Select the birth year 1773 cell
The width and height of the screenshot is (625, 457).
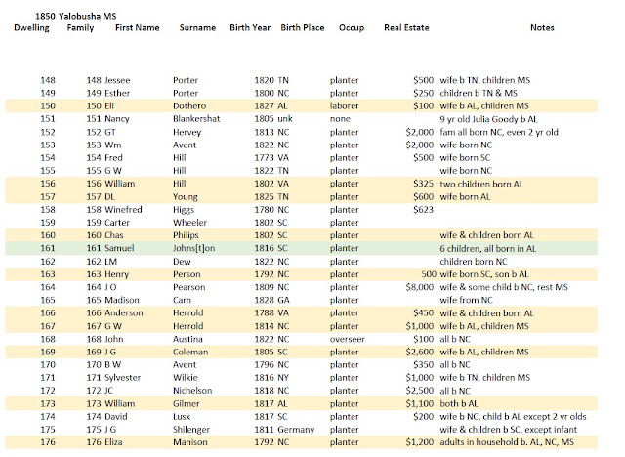pos(265,158)
